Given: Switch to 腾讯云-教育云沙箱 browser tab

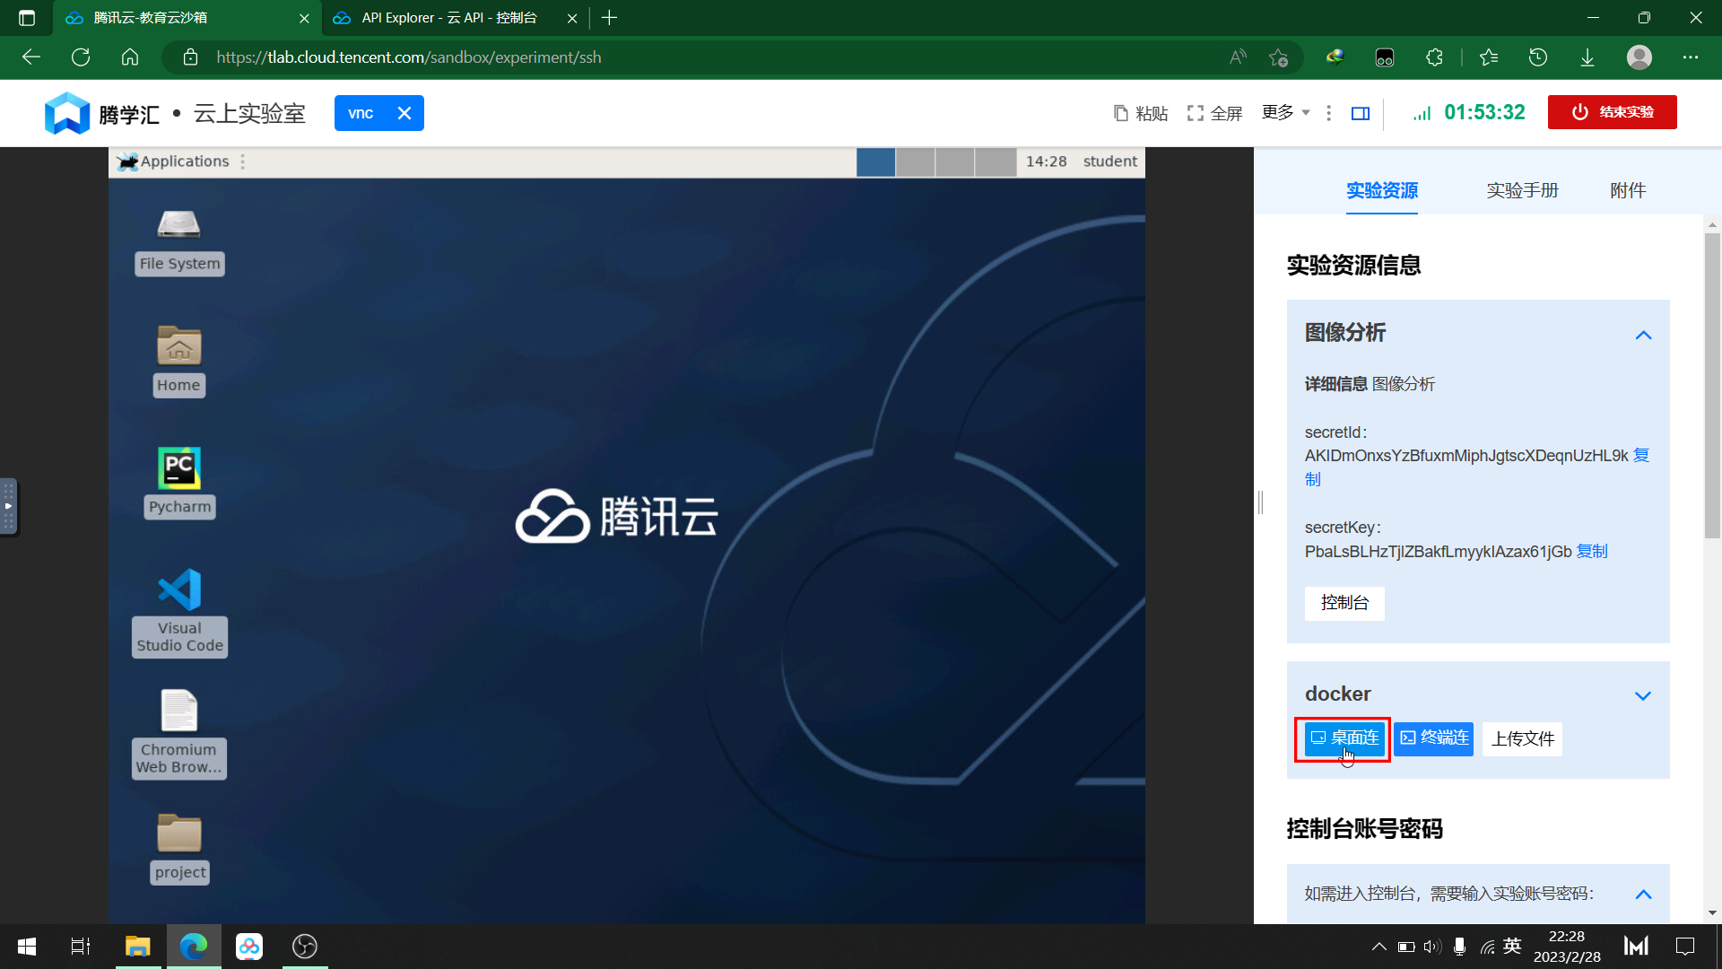Looking at the screenshot, I should 187,18.
